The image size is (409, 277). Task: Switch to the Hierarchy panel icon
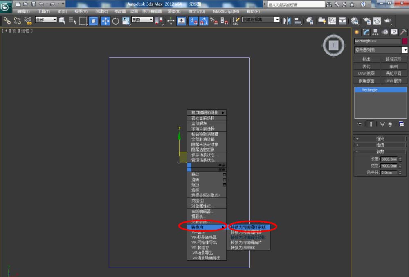coord(376,32)
